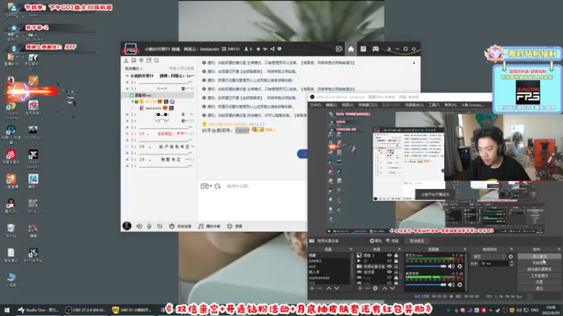563x316 pixels.
Task: Open the OBS Docks menu
Action: point(367,105)
